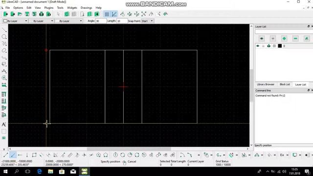Select the Line tools in left sidebar
Image resolution: width=313 pixels, height=176 pixels.
[x=4, y=30]
